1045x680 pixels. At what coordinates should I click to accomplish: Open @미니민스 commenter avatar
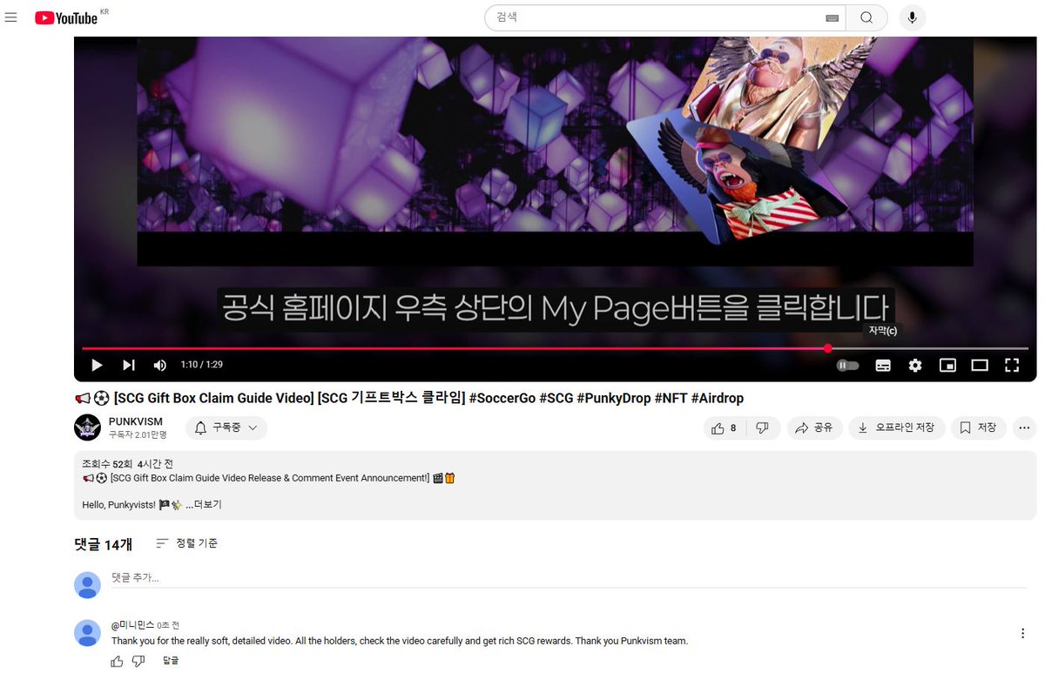87,633
